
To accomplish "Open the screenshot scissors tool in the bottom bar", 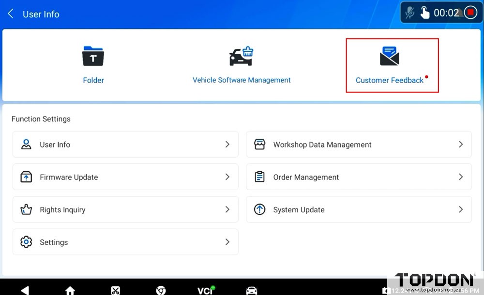I will [116, 290].
